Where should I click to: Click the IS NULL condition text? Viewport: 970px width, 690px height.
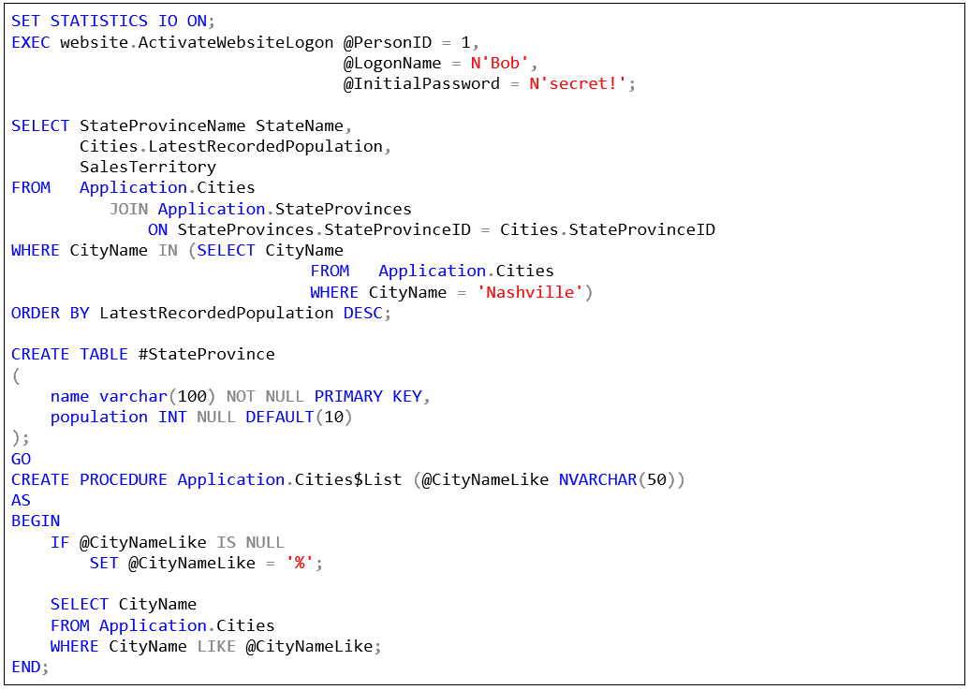(251, 543)
